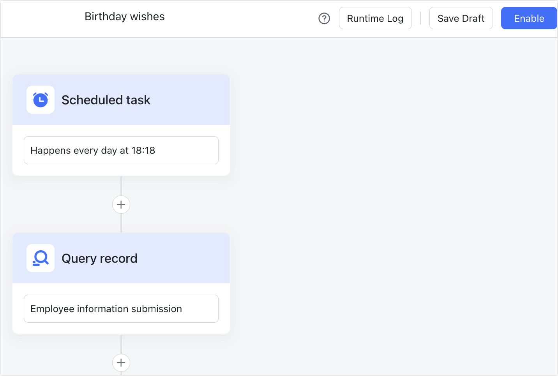
Task: Select the magnifying glass icon on Query record
Action: pyautogui.click(x=41, y=258)
